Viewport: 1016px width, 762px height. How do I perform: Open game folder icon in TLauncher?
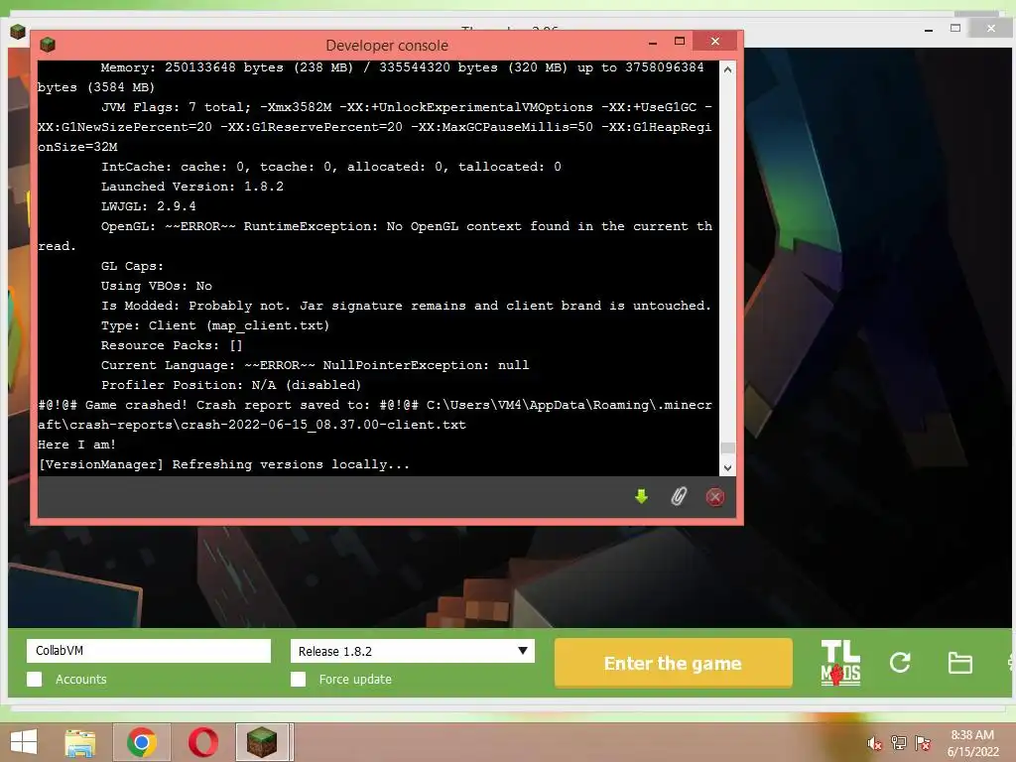(959, 663)
